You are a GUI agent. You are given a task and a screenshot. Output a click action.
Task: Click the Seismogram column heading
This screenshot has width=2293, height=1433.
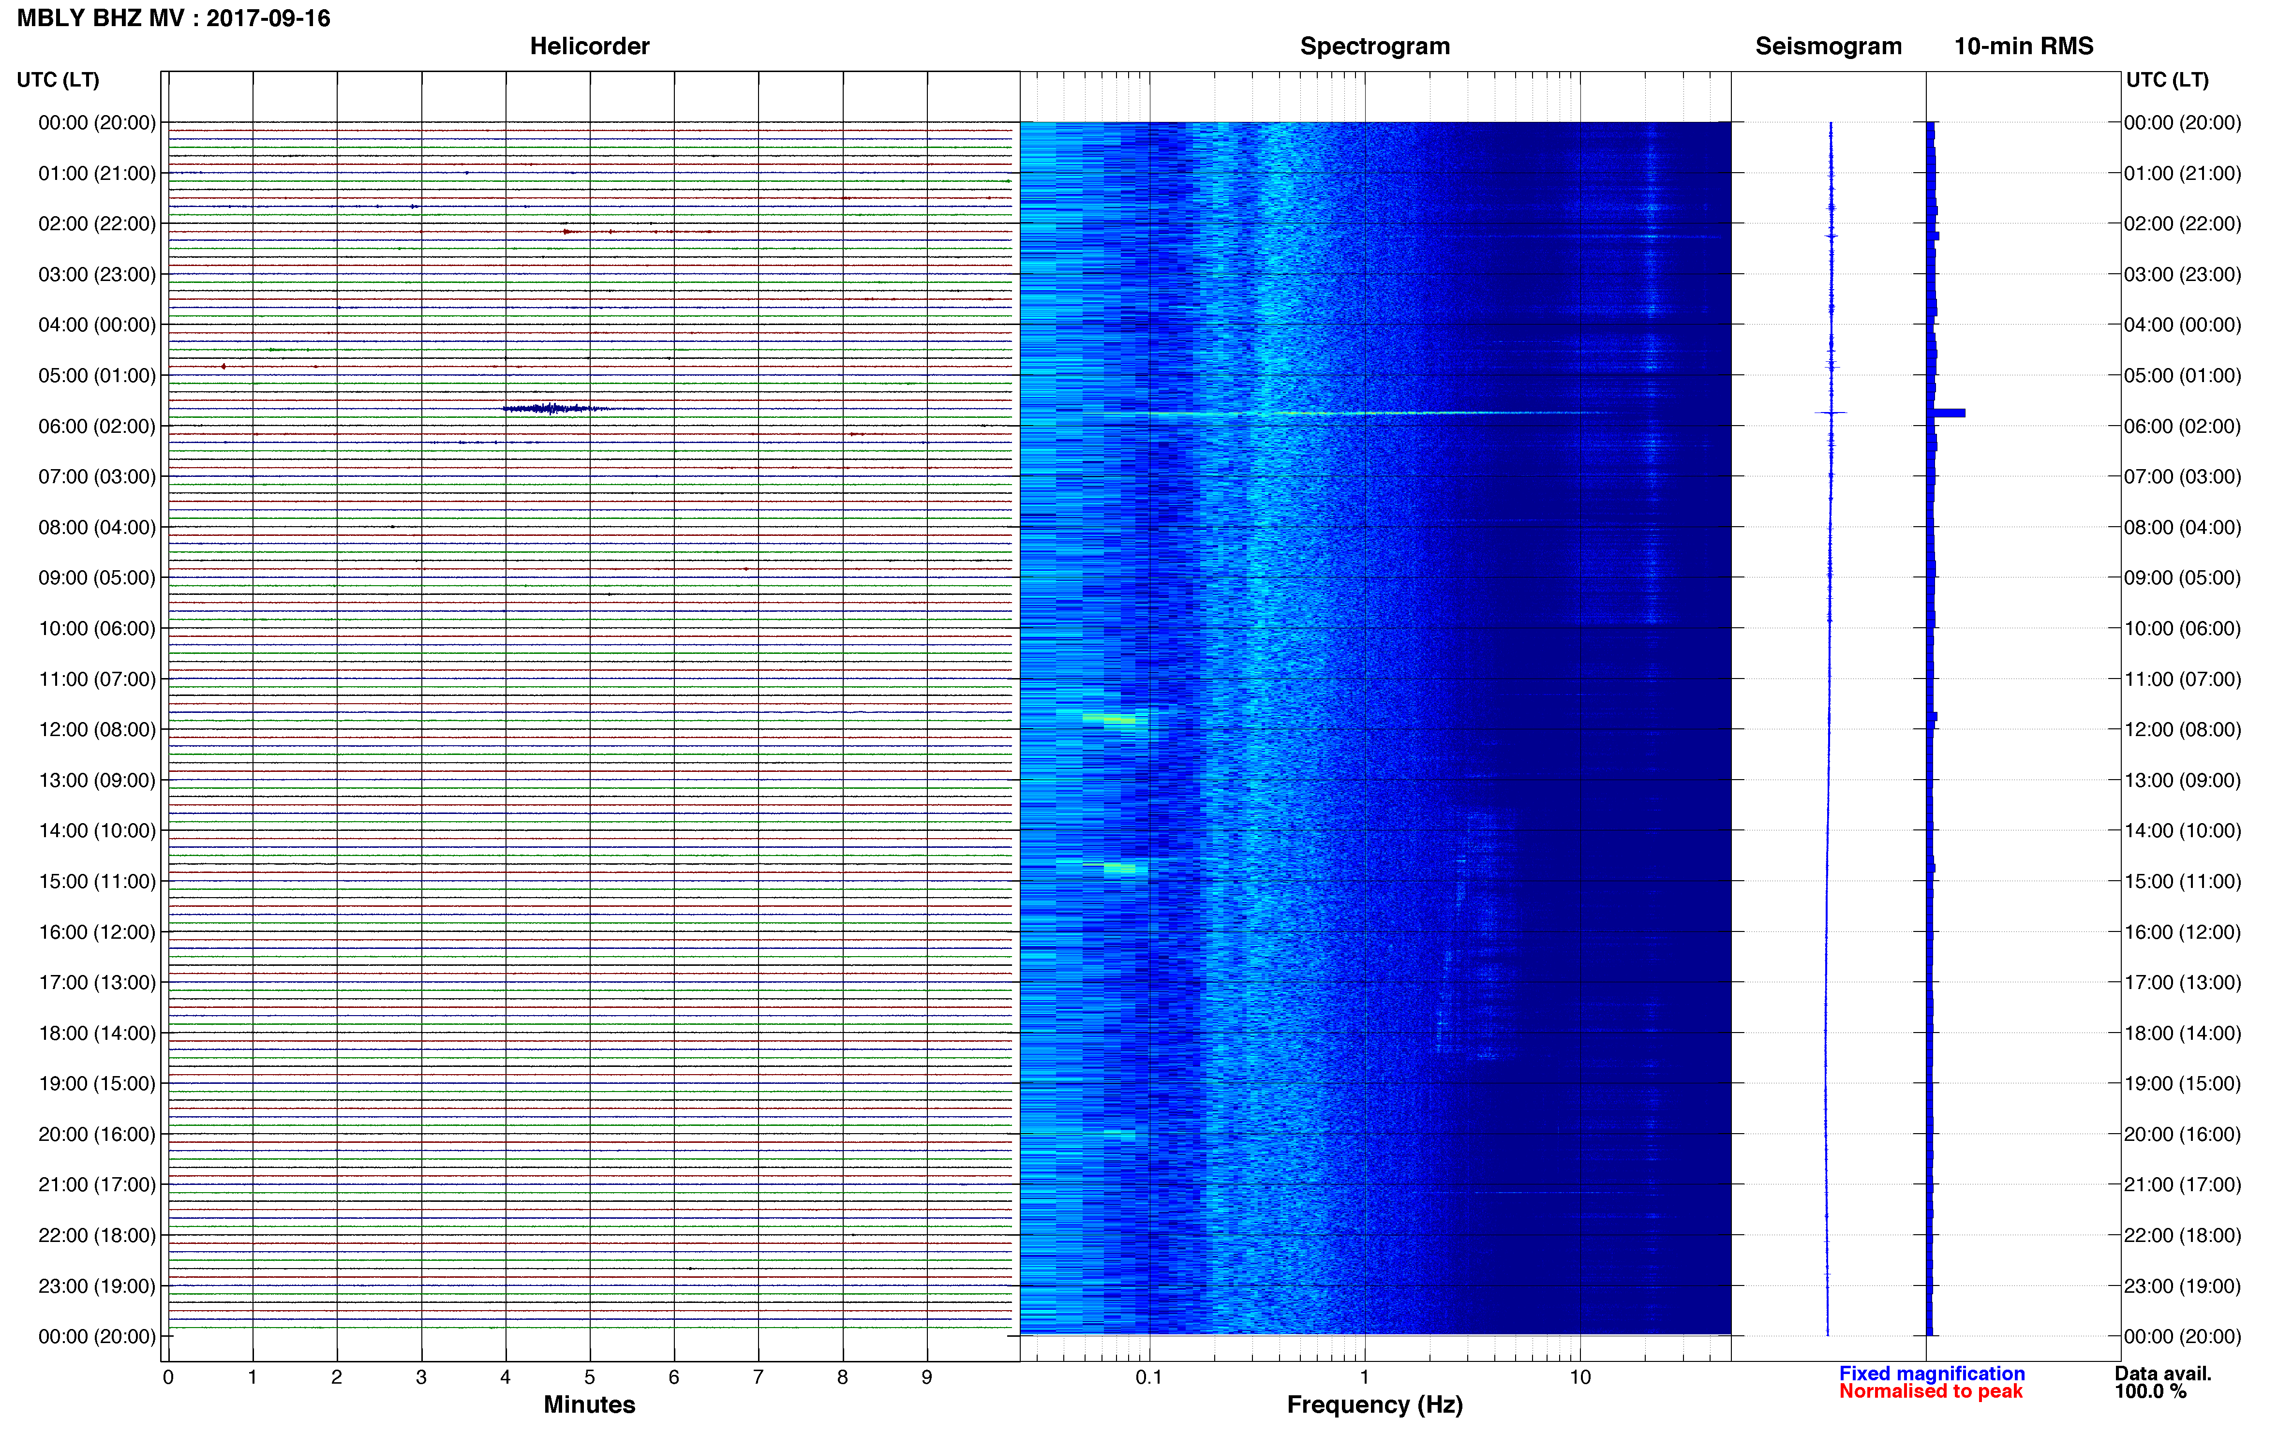(x=1829, y=46)
